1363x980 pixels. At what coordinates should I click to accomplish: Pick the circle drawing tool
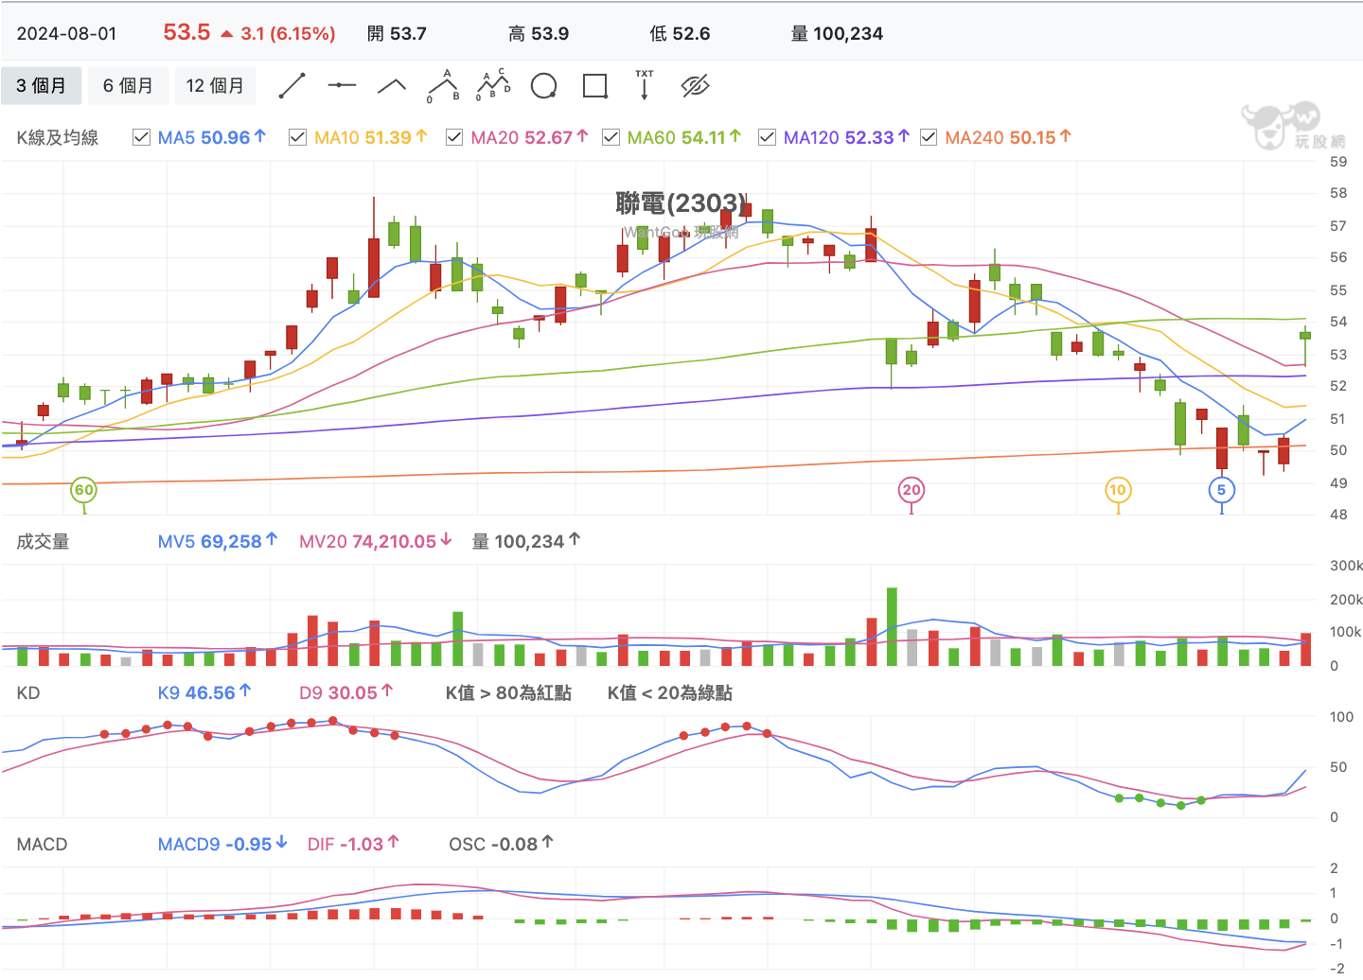tap(544, 86)
